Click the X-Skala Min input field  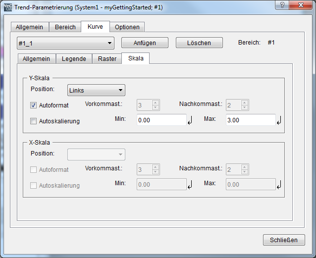click(161, 184)
